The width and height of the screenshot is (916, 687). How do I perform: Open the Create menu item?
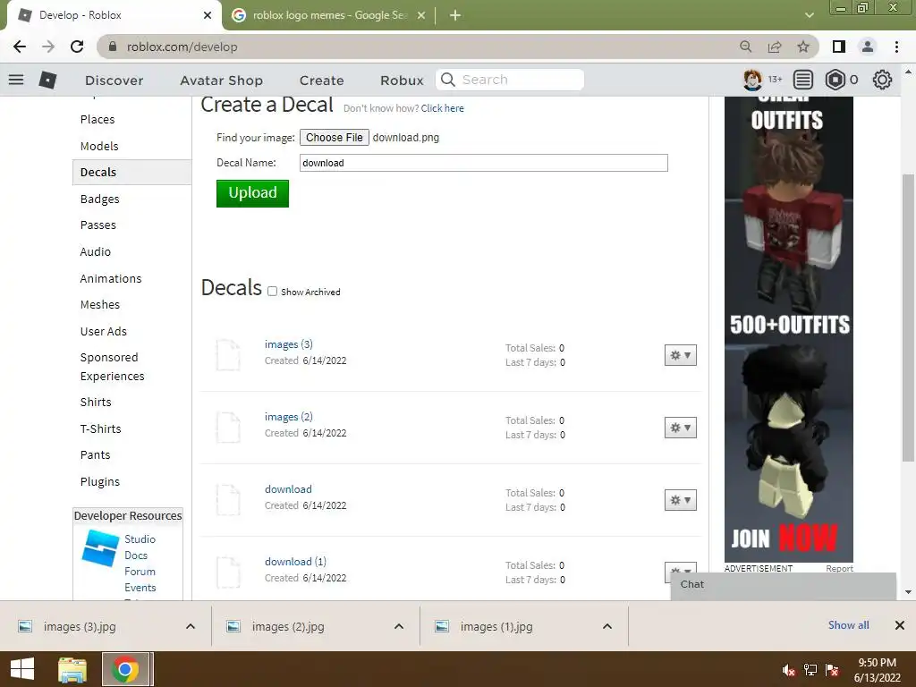pos(322,80)
